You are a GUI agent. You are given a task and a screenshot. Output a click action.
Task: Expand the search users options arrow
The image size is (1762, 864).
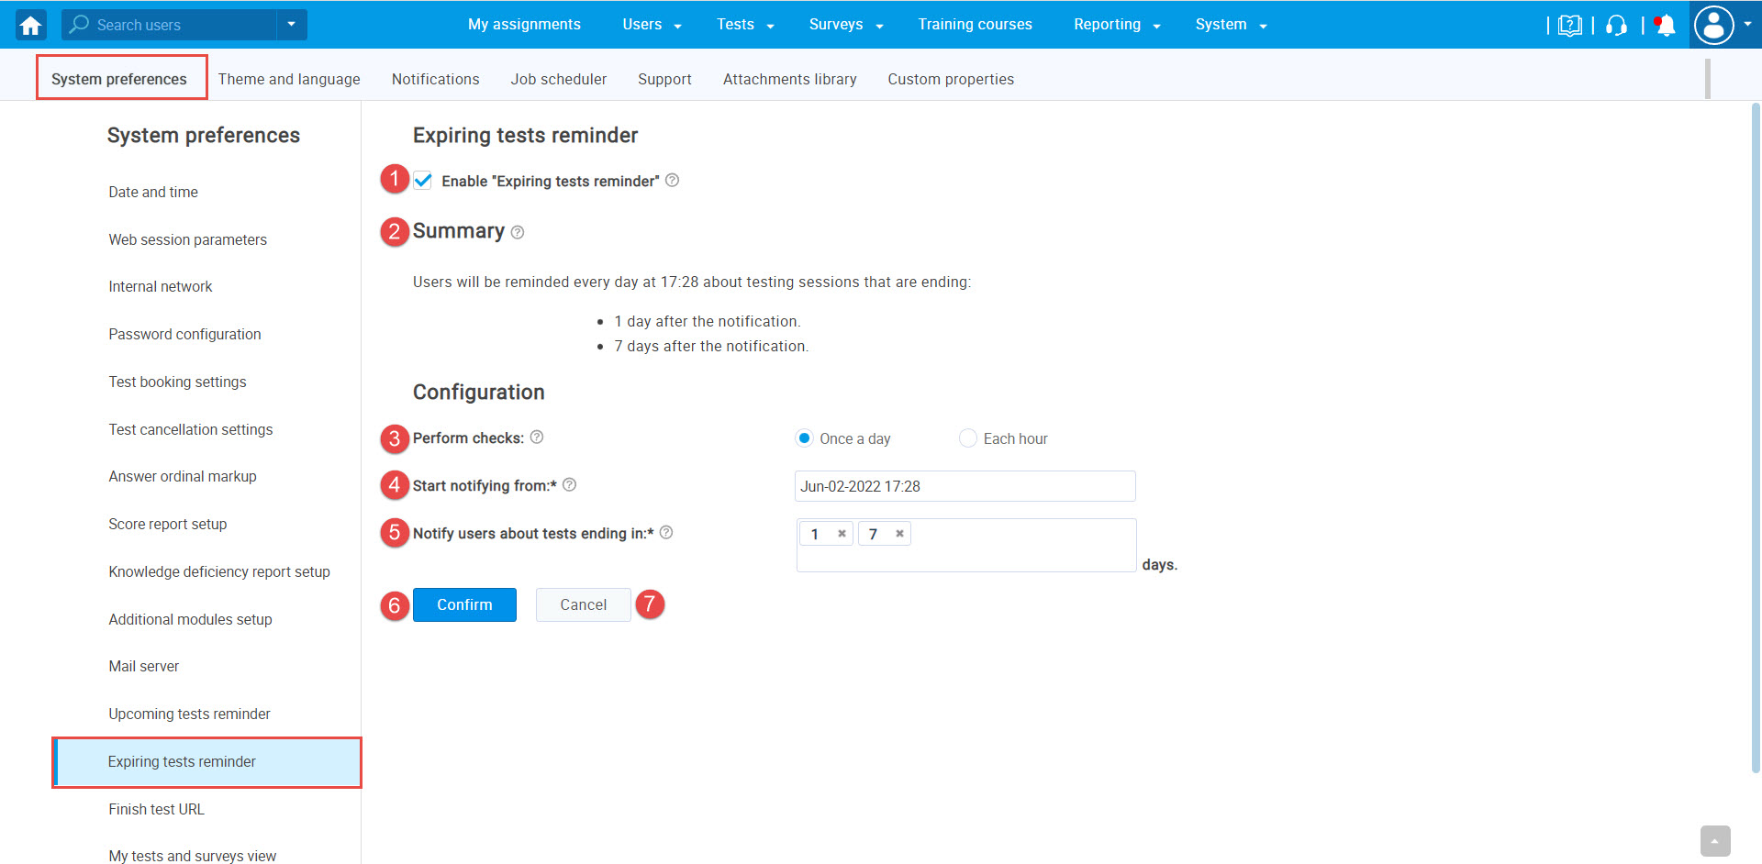click(x=291, y=25)
